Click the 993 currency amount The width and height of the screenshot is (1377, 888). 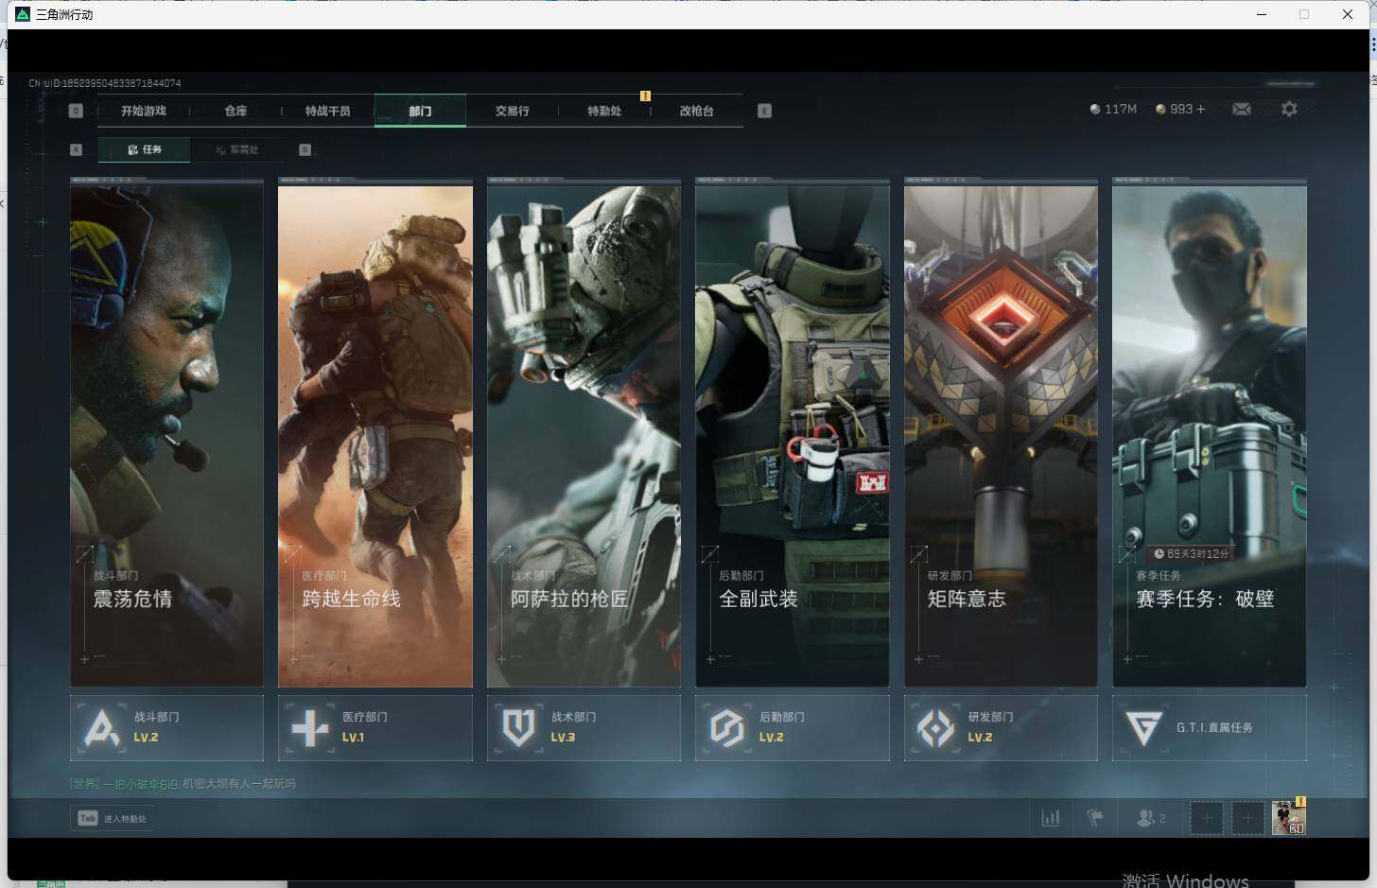[1181, 110]
